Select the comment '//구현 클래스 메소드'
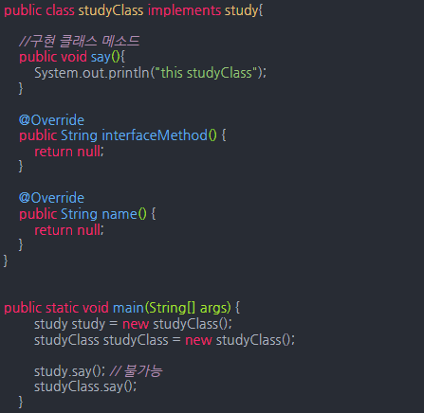424x413 pixels. pyautogui.click(x=79, y=42)
